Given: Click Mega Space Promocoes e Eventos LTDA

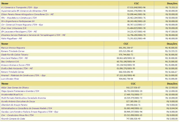Looking at the screenshot, I should pyautogui.click(x=20, y=91).
